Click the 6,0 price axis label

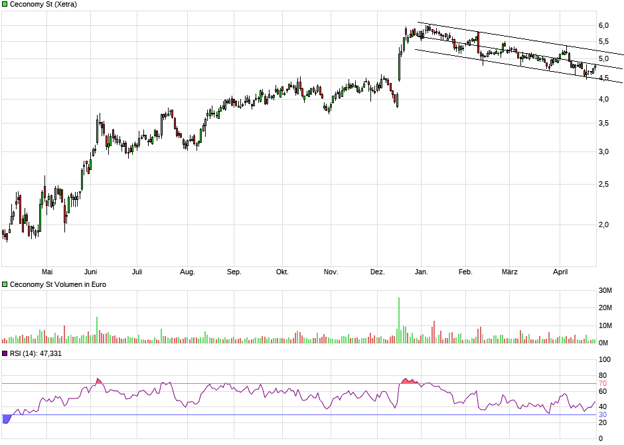click(x=603, y=25)
